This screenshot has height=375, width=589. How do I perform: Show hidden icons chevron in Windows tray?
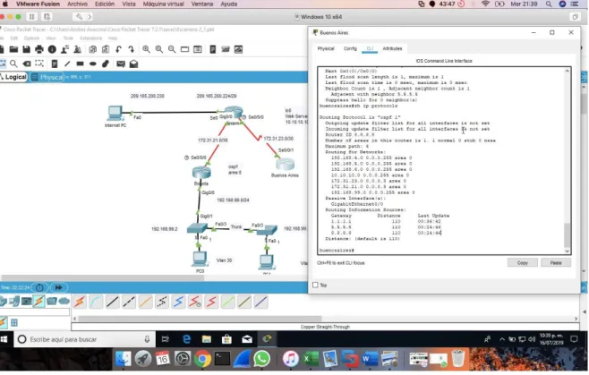point(502,339)
